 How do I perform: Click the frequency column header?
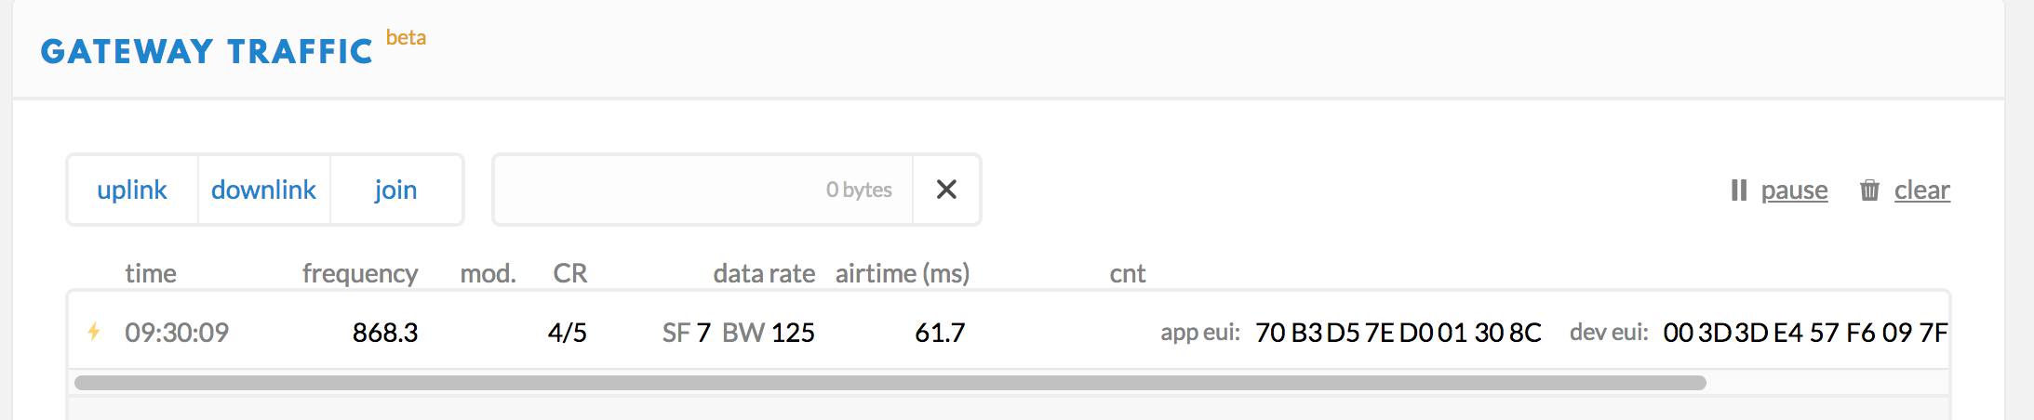(x=360, y=273)
